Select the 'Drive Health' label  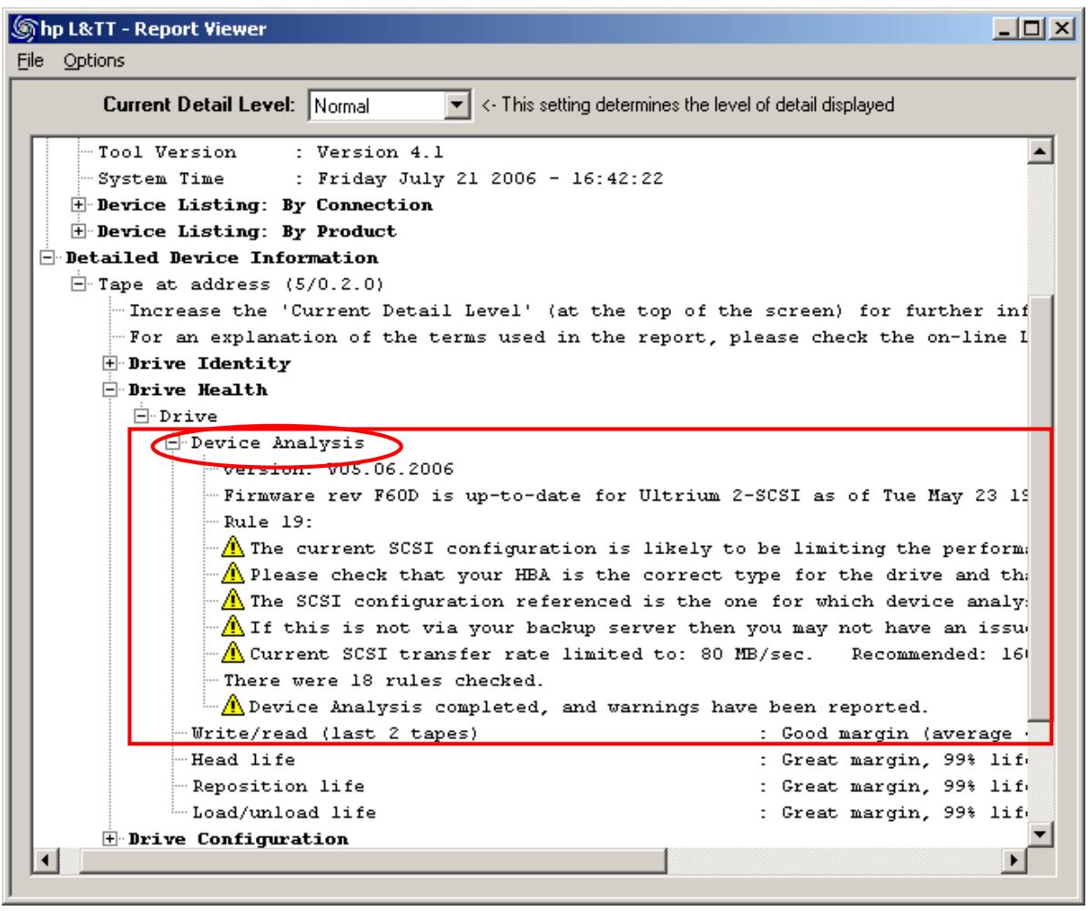[198, 390]
